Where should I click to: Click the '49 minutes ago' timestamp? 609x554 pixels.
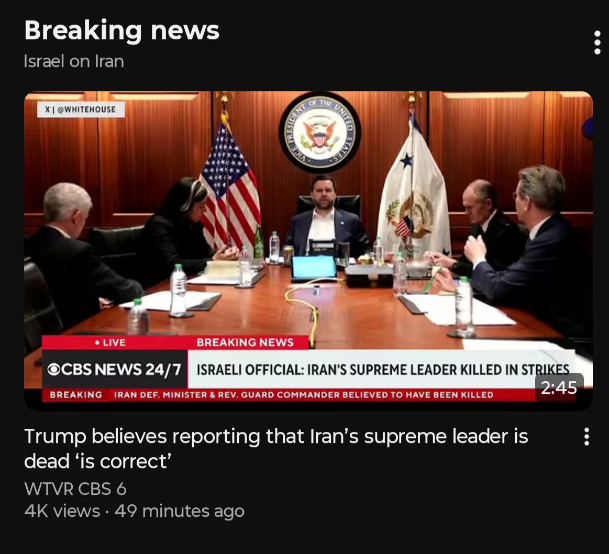click(x=180, y=511)
